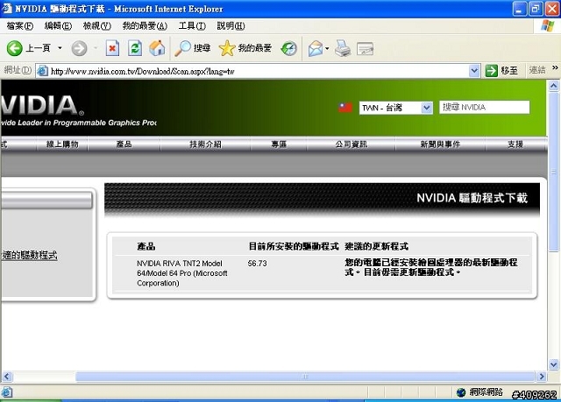Click the status bar page icon
Viewport: 561px width, 402px height.
7,392
